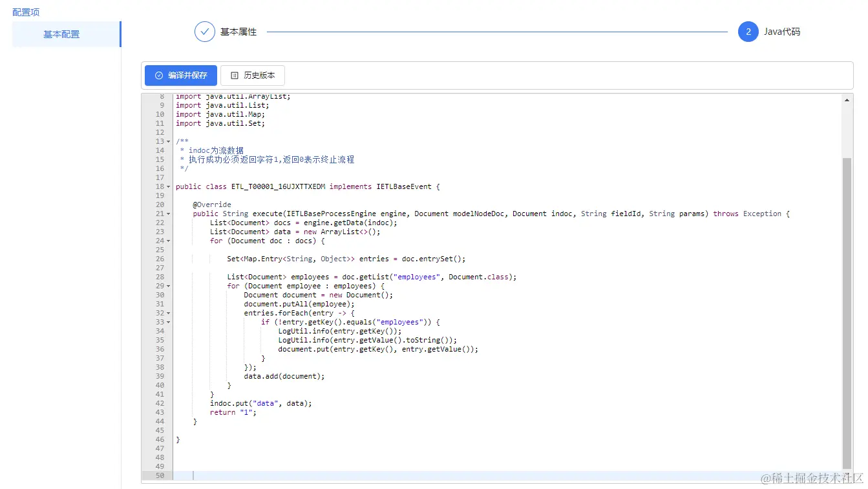Fold the for loop at line 24
Screen dimensions: 868x489
[169, 241]
